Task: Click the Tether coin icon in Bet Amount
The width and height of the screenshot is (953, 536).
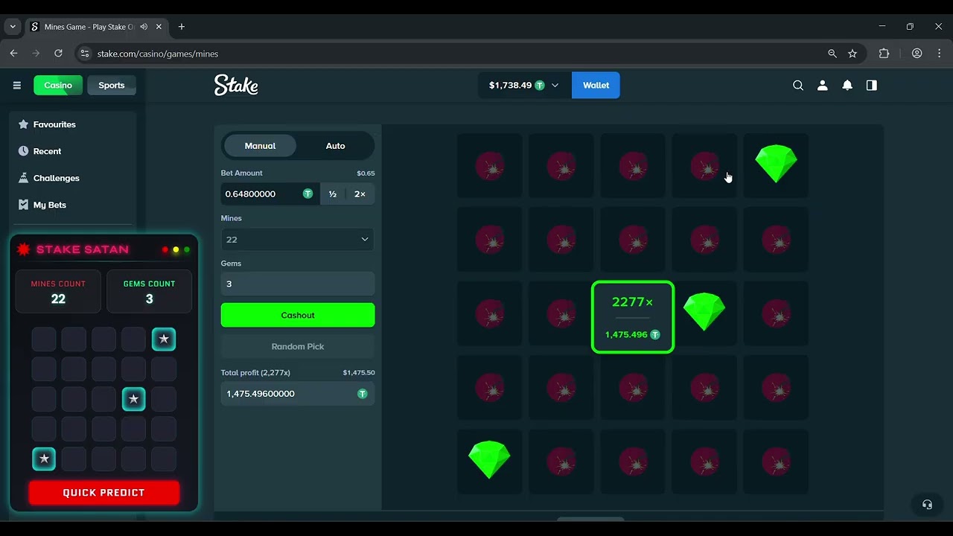Action: click(x=307, y=194)
